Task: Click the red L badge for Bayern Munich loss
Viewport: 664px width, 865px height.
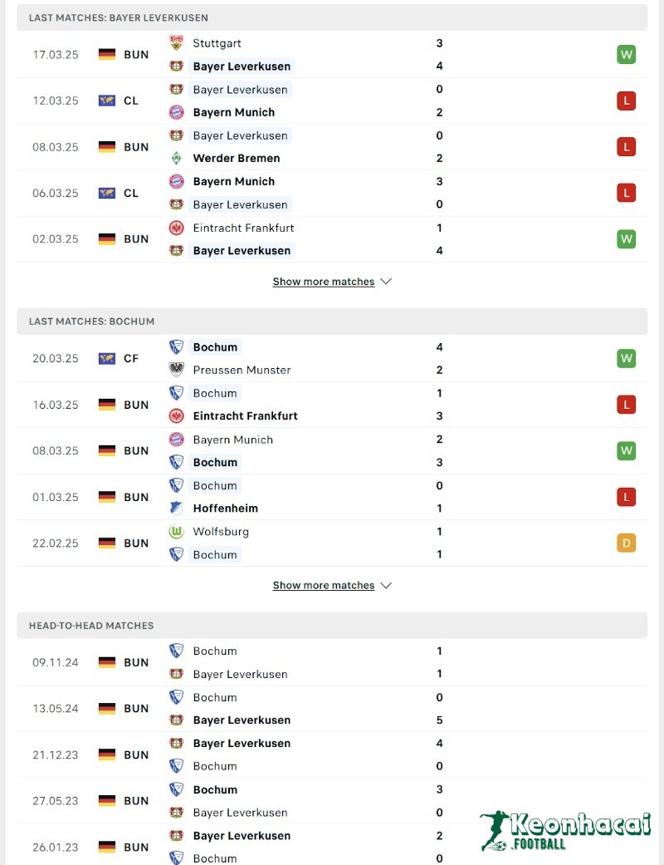Action: click(626, 101)
